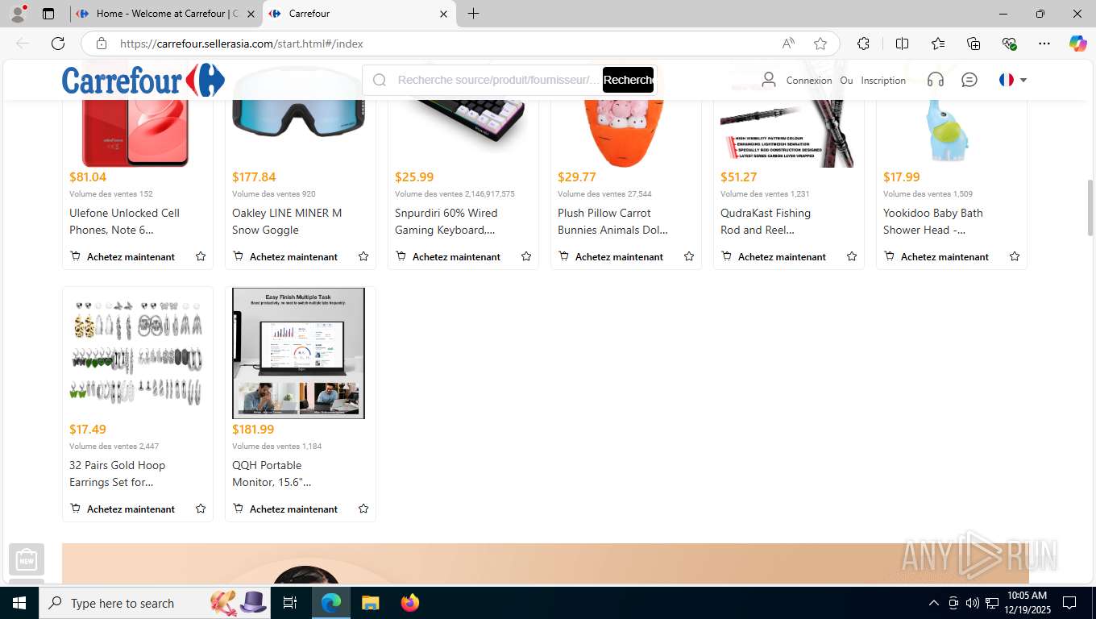Reload the page with the refresh button
1096x619 pixels.
click(58, 44)
